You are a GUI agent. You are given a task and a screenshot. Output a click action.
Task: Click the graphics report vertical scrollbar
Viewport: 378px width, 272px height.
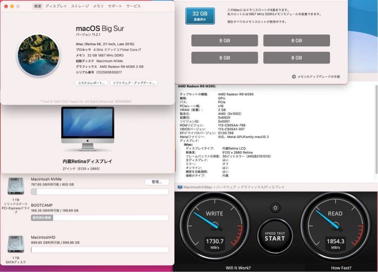point(376,129)
